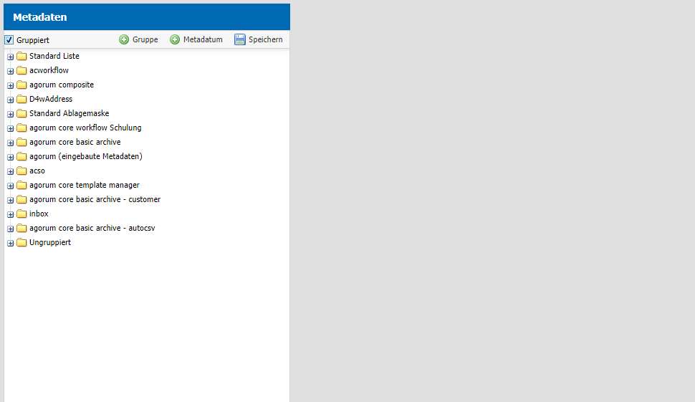Select the inbox label
This screenshot has height=402, width=695.
(x=39, y=214)
